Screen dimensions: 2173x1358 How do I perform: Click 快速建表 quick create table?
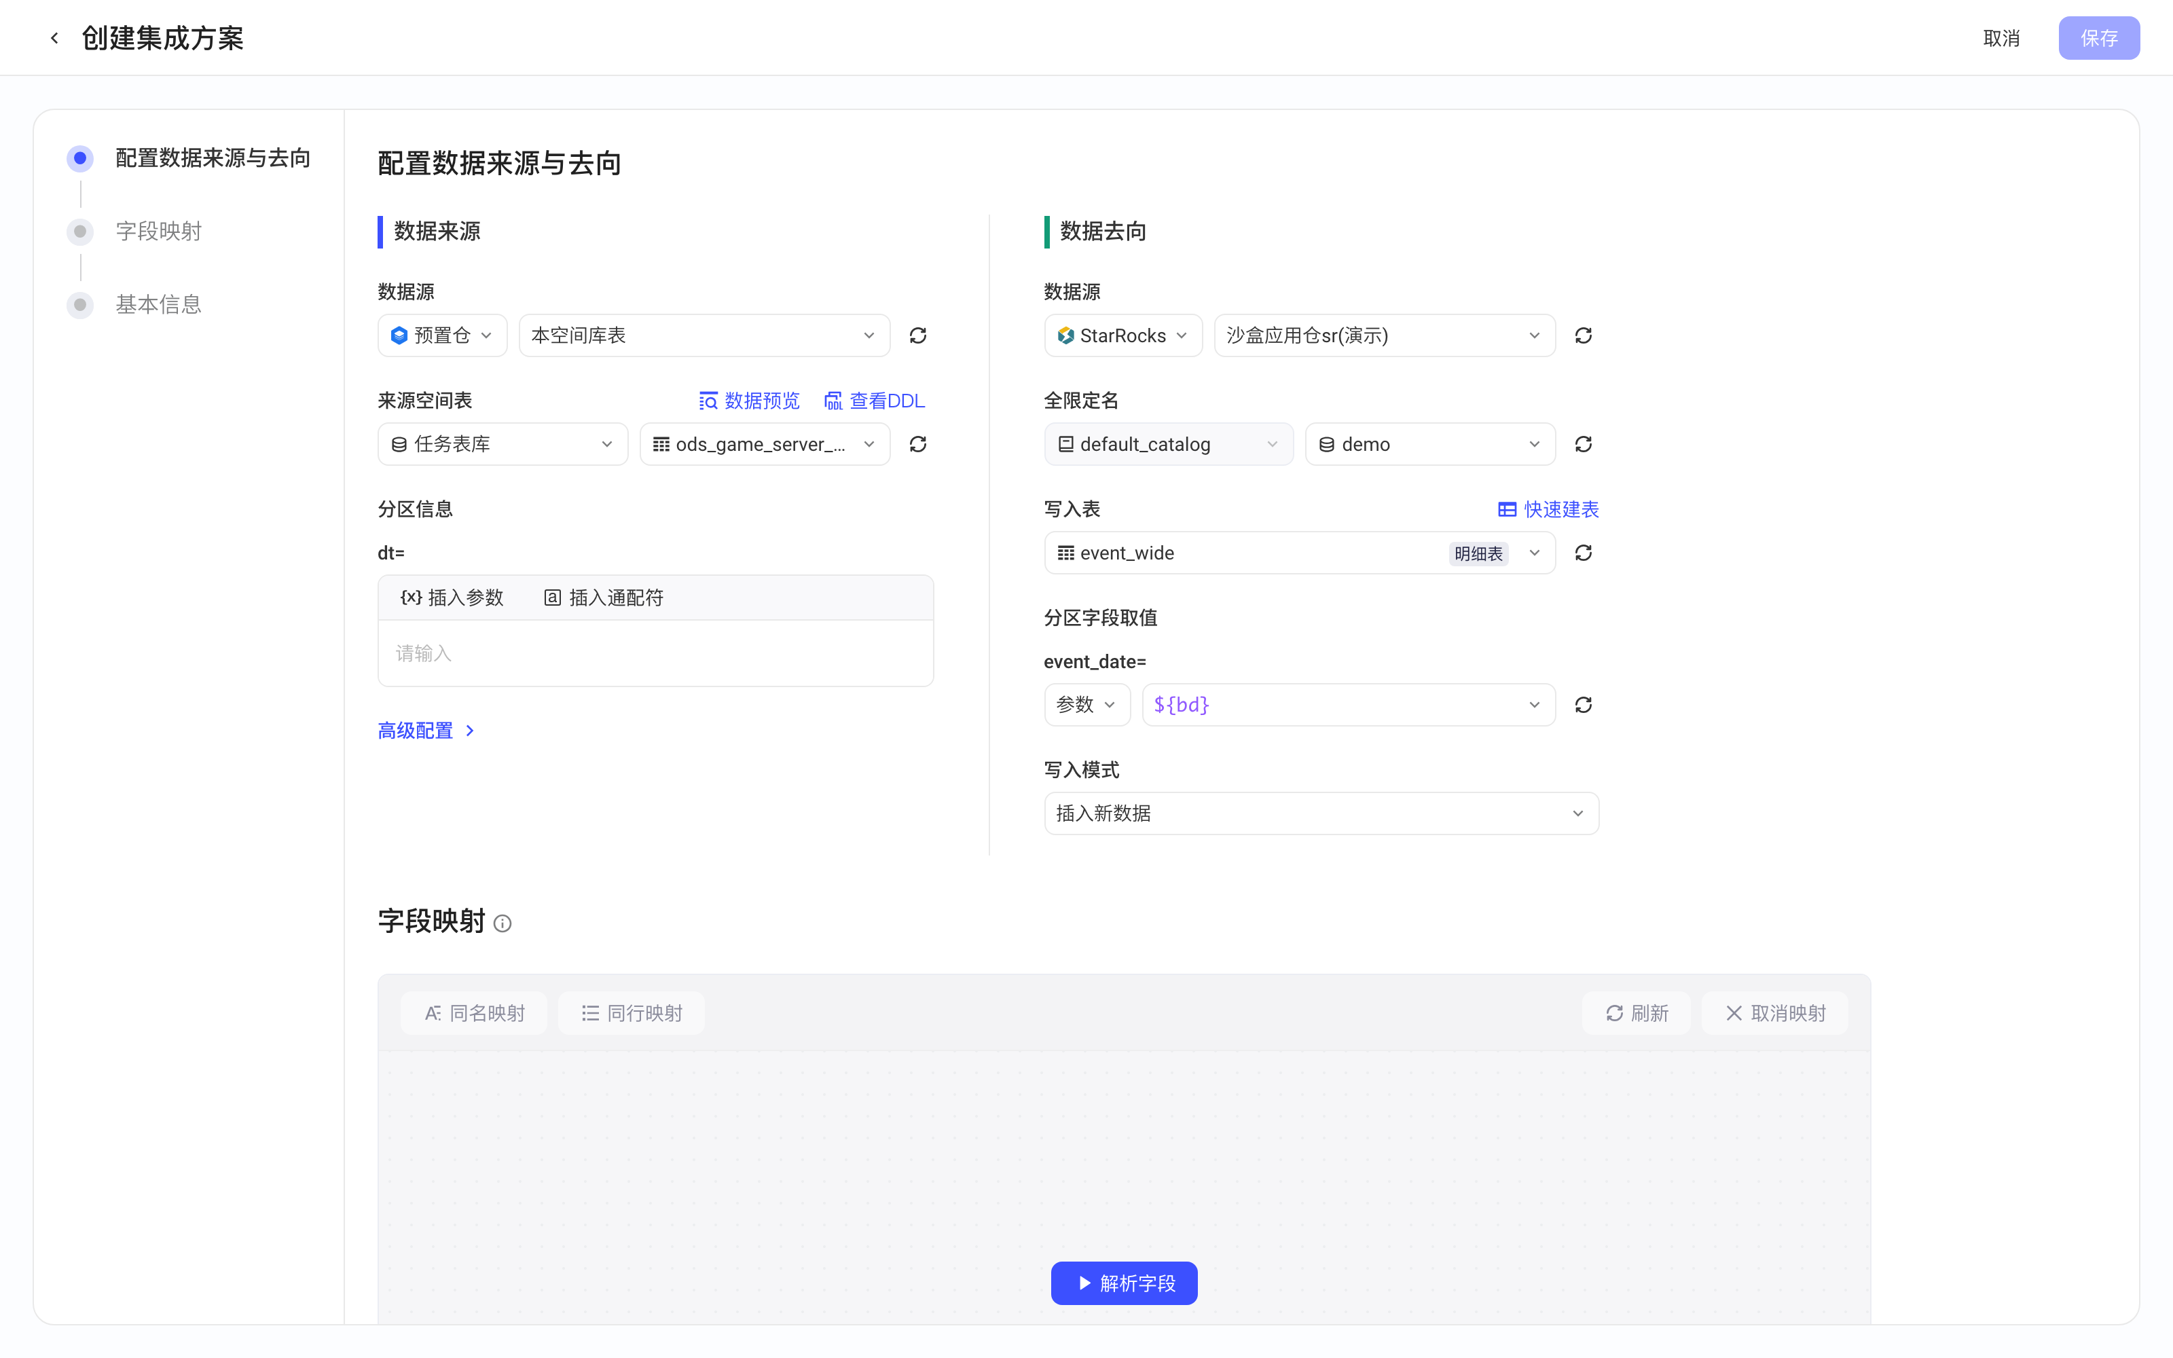coord(1548,509)
